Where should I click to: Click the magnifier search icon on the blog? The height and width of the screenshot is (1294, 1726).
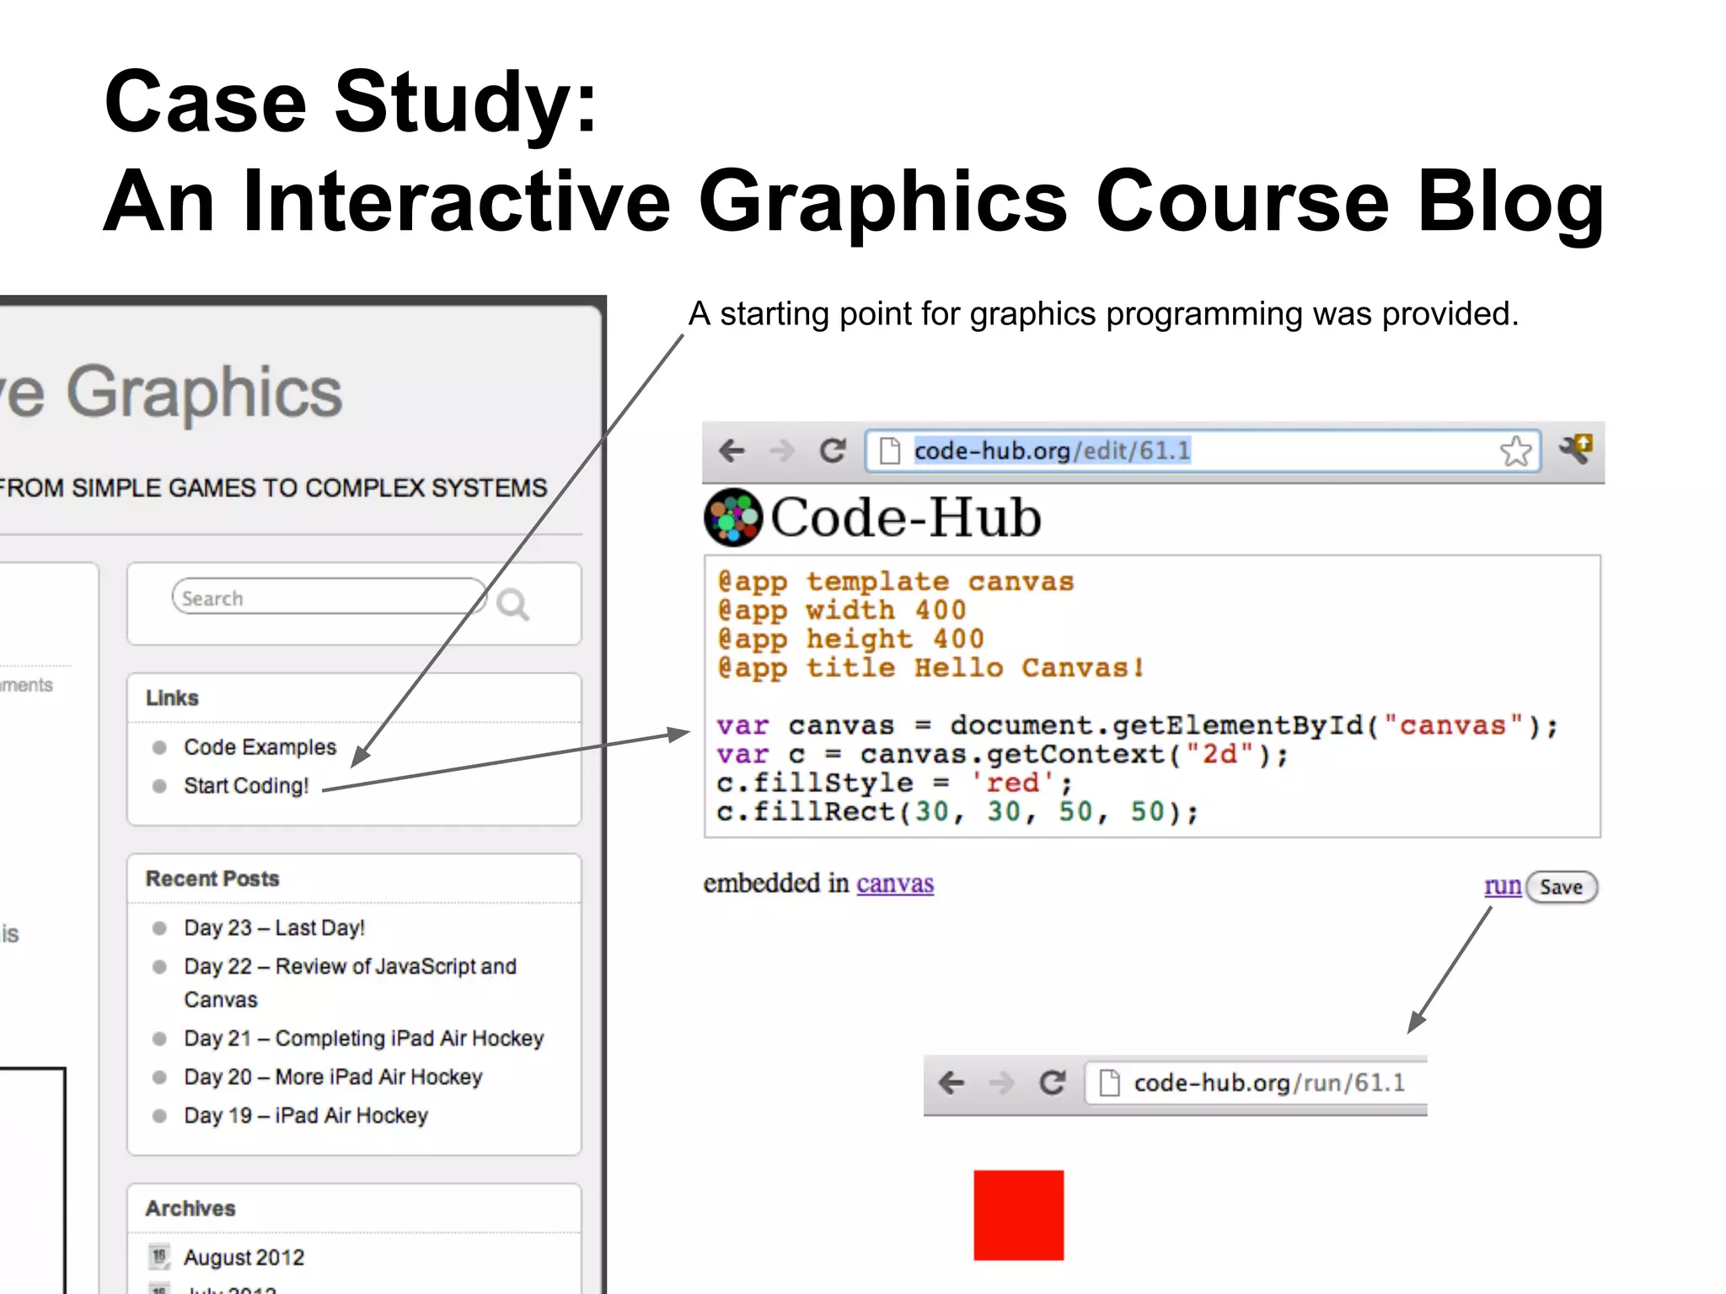512,604
